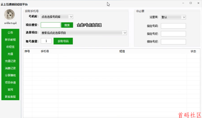Expand the 号码库 dropdown
Viewport: 202px width, 118px height.
coord(57,17)
